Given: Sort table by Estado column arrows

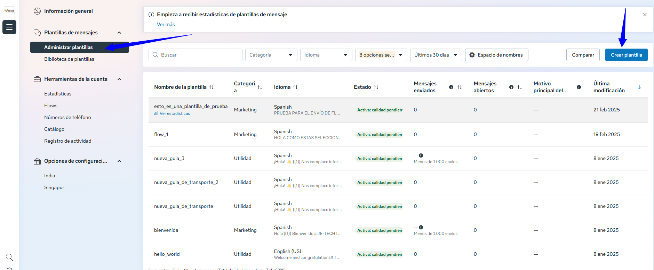Looking at the screenshot, I should click(x=376, y=87).
